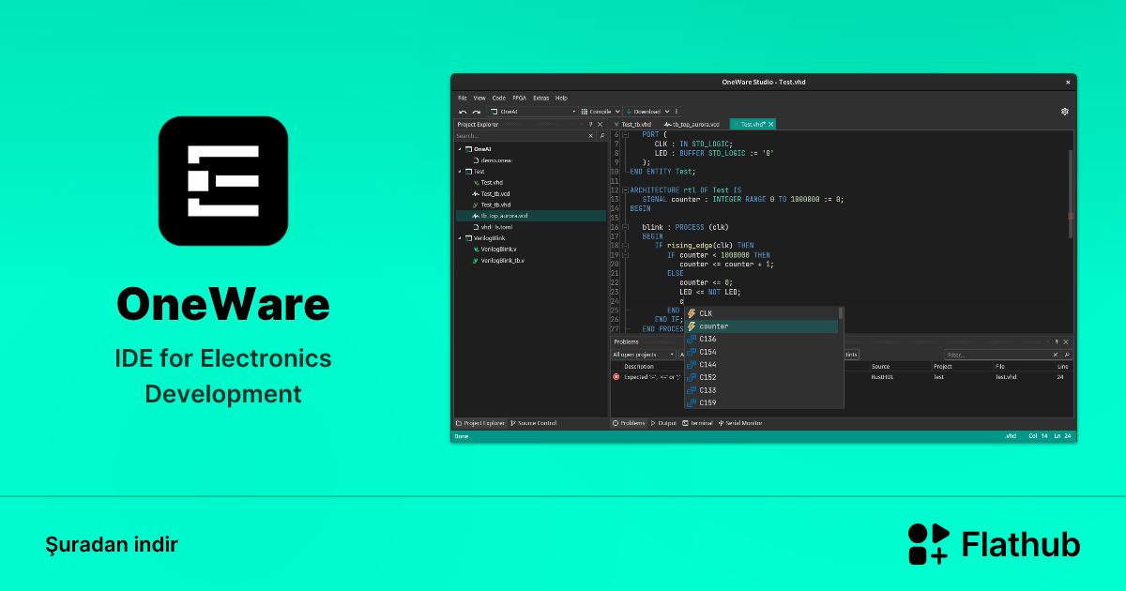
Task: Open the Serial Monitor panel
Action: tap(740, 422)
